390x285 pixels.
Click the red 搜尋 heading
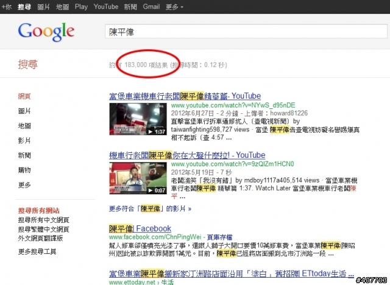[27, 65]
